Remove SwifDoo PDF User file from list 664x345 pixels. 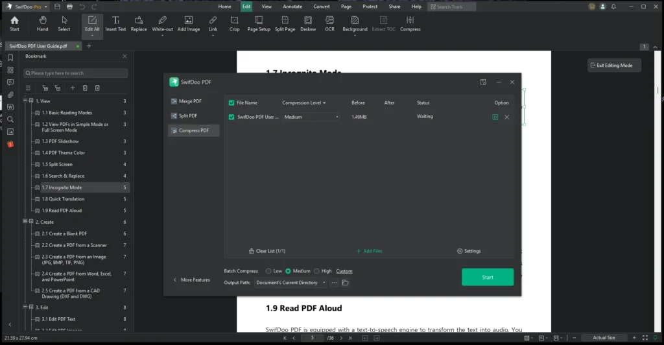pyautogui.click(x=506, y=117)
